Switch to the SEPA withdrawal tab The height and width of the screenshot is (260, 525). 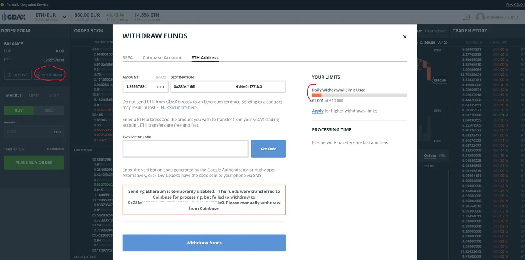tap(128, 57)
